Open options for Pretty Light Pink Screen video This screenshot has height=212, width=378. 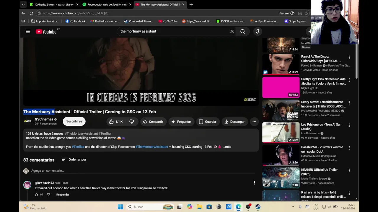349,80
